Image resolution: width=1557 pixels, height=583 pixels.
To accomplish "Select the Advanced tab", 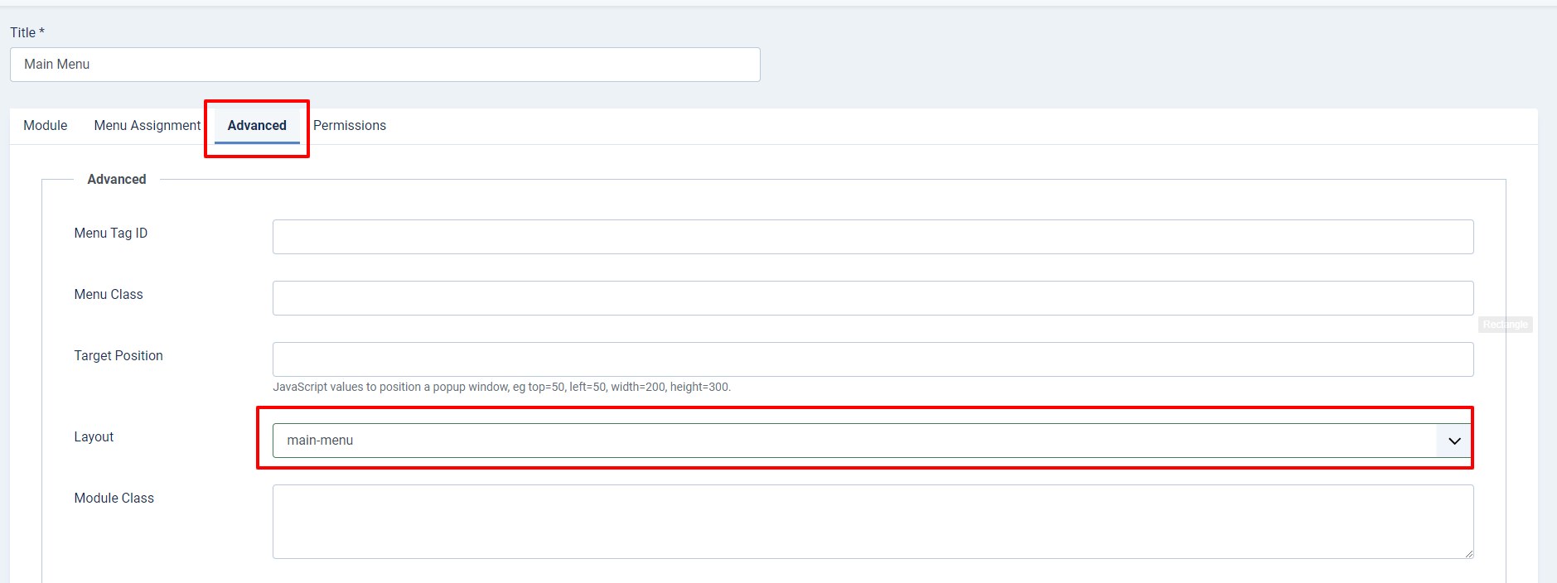I will tap(257, 126).
